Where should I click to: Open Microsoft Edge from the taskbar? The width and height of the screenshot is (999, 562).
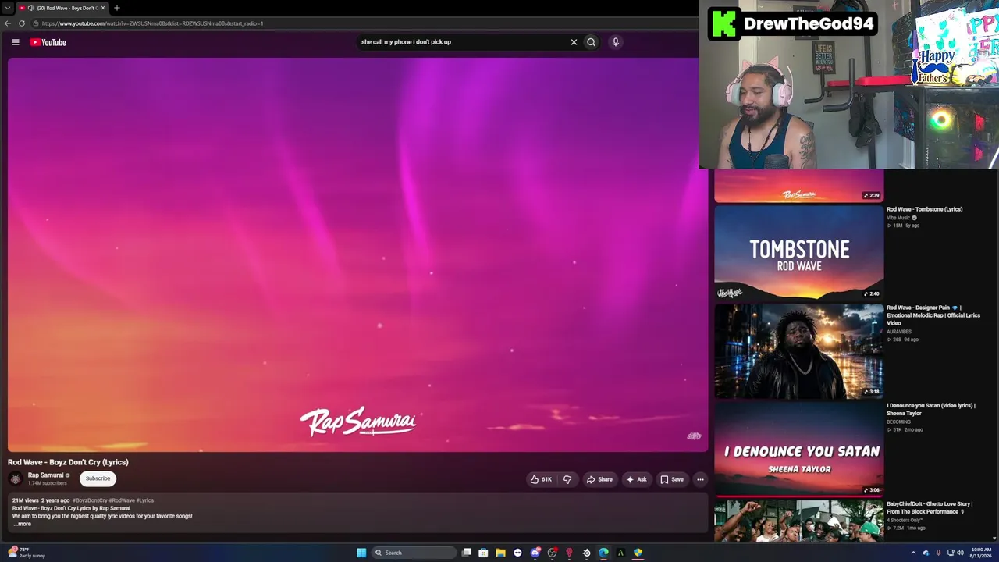coord(603,553)
